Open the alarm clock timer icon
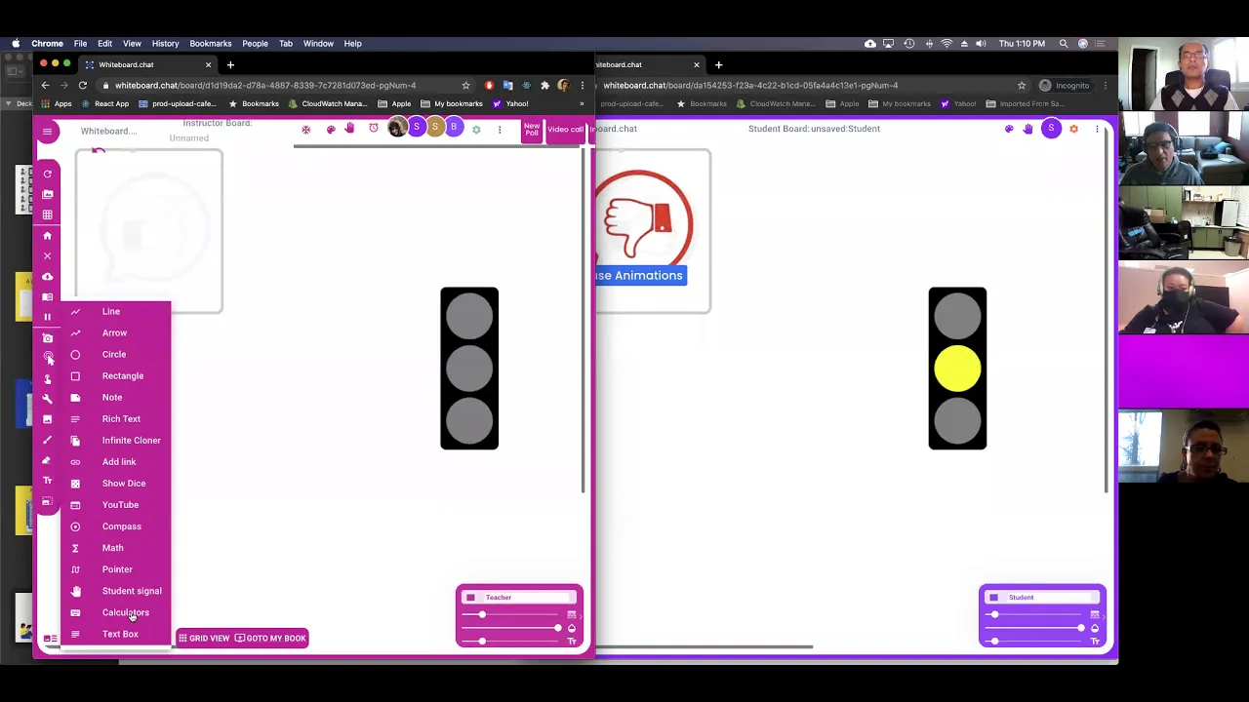 pos(374,128)
